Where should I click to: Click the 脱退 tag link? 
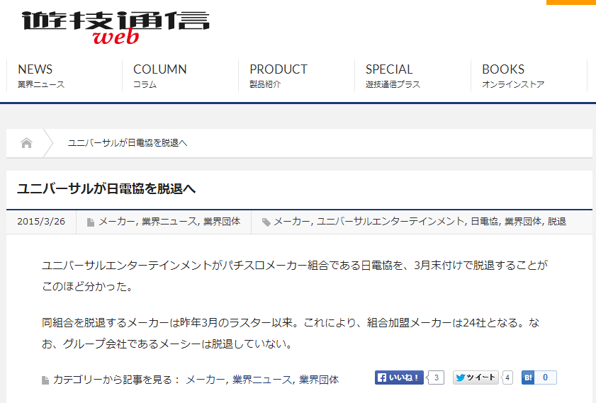coord(557,222)
